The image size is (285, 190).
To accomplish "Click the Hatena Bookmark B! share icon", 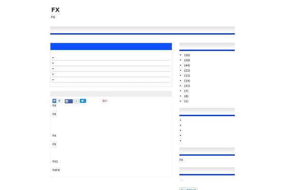I will (54, 101).
